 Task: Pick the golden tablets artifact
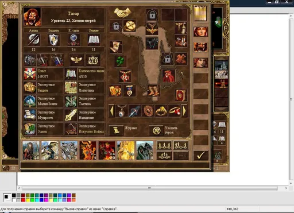pyautogui.click(x=115, y=91)
